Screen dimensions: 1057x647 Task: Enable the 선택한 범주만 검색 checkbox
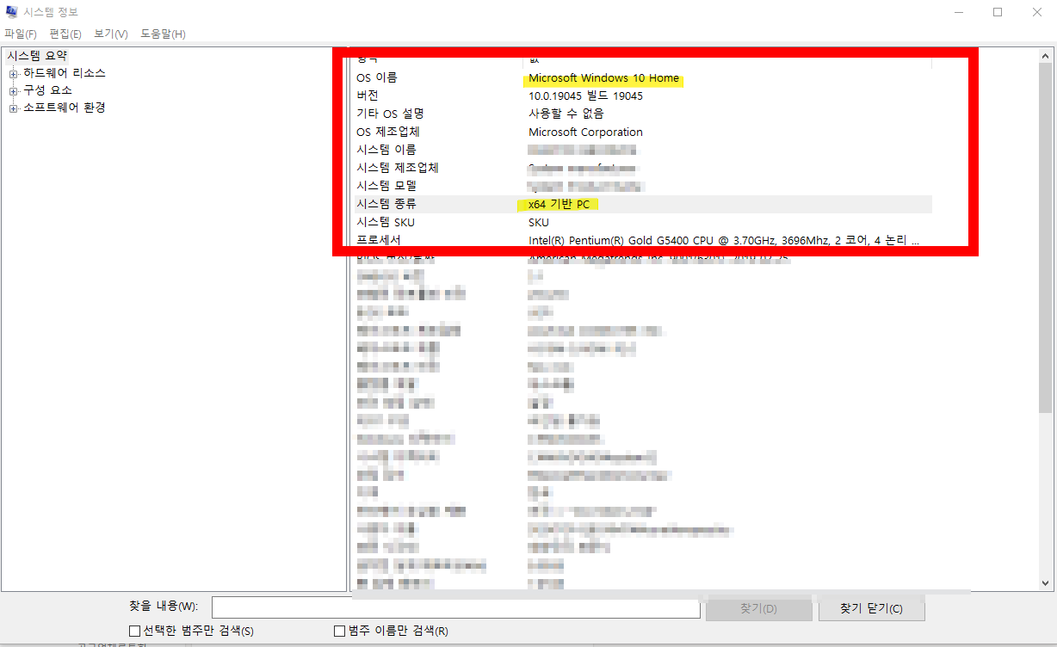pos(134,630)
